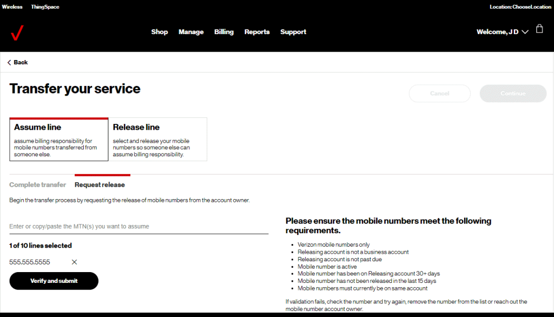The height and width of the screenshot is (317, 554).
Task: Switch to the Complete transfer tab
Action: 38,185
